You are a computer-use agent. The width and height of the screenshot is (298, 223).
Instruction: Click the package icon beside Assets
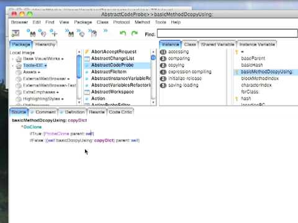(19, 72)
